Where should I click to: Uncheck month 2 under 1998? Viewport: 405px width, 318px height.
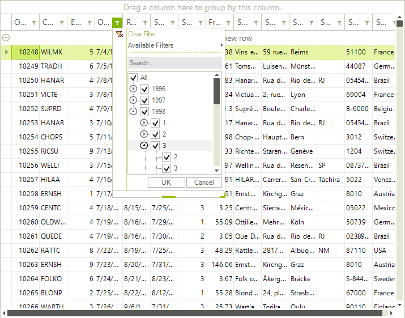(156, 134)
